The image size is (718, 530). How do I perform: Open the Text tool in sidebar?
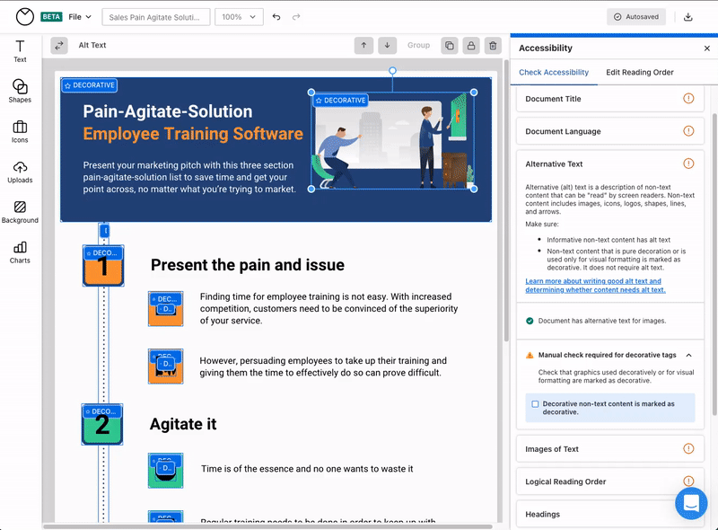click(x=20, y=50)
